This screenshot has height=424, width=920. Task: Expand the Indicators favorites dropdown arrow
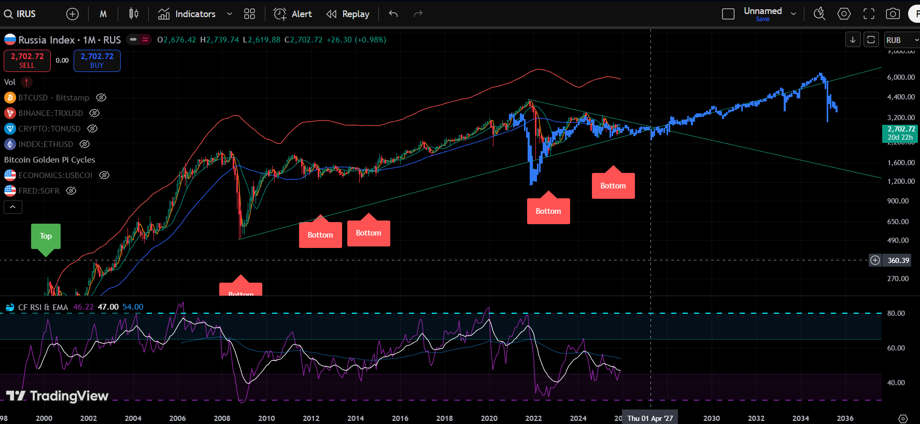tap(229, 14)
